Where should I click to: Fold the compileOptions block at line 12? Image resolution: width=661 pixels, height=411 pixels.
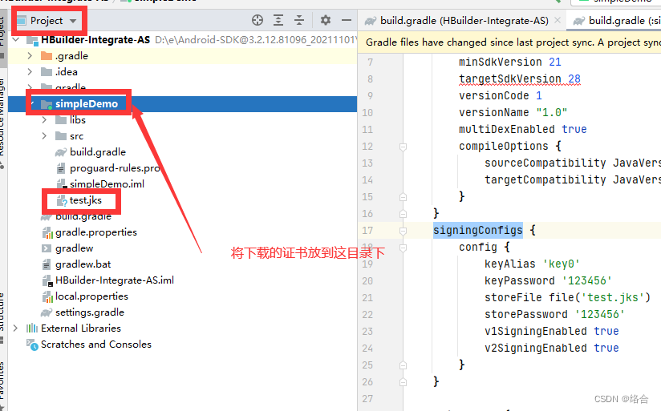click(x=403, y=147)
